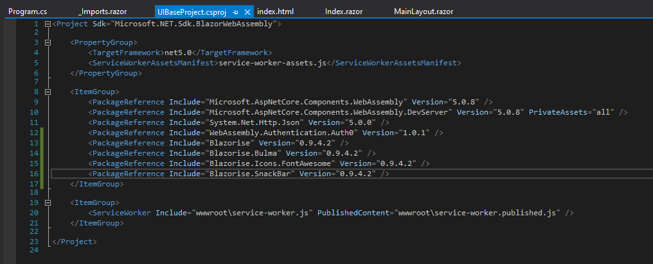Click Microsoft.AspNetCore.Components.WebAssembly on line 9
Viewport: 653px width, 264px height.
click(306, 102)
